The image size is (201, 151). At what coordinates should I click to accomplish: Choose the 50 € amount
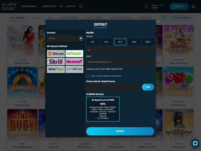[x=120, y=42]
